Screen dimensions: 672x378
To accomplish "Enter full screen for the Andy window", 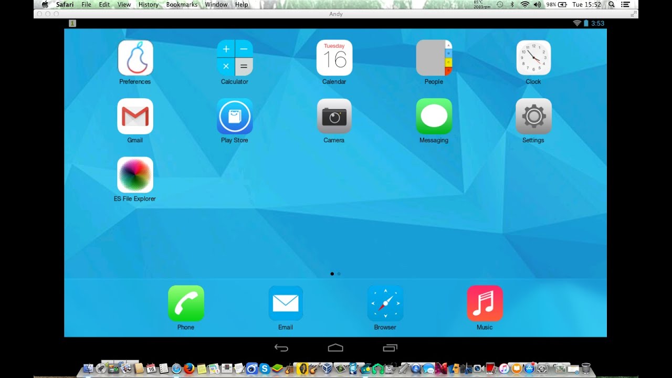I will coord(633,14).
